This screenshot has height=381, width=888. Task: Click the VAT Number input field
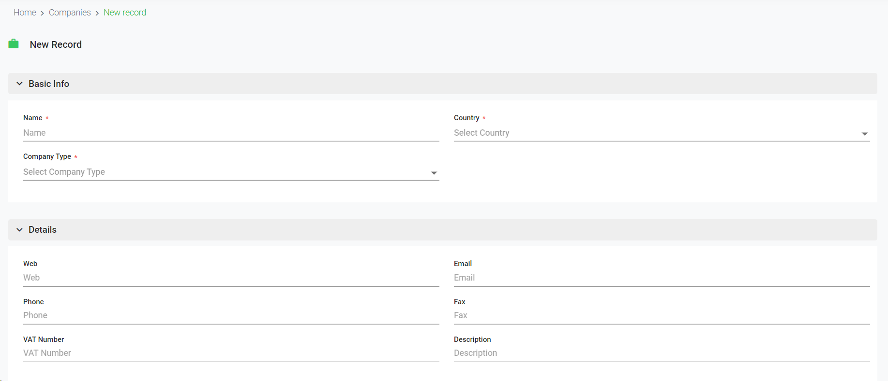click(231, 353)
